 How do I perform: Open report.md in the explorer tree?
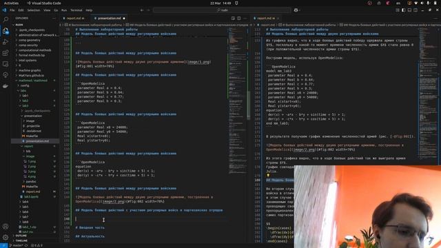click(32, 192)
